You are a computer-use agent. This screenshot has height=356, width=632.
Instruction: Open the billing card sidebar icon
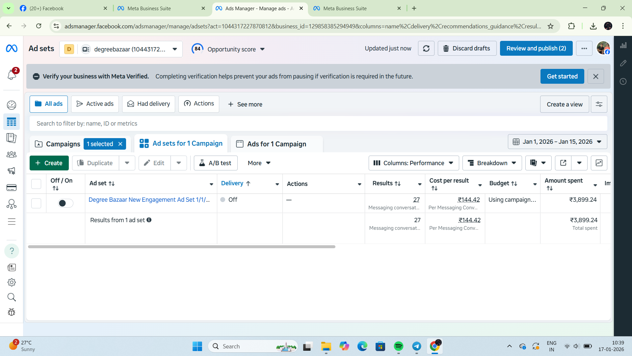click(12, 188)
